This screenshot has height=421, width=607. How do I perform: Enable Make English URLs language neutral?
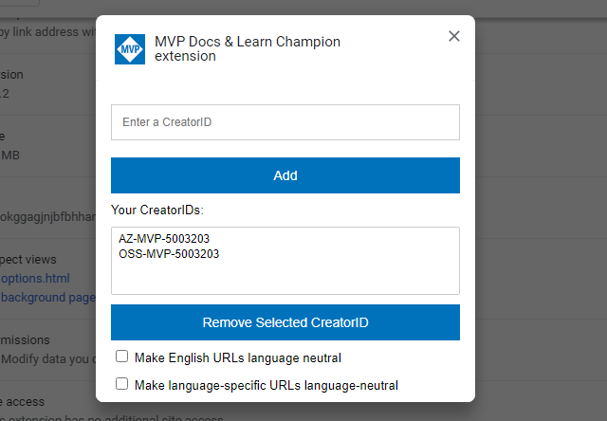(122, 357)
